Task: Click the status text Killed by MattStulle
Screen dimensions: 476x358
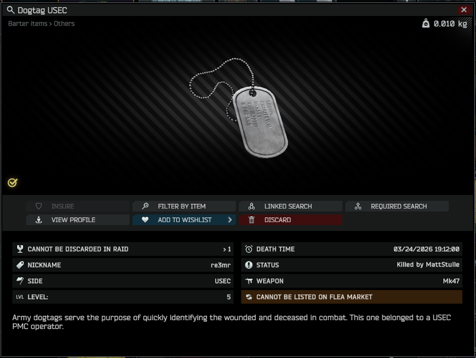Action: click(428, 265)
